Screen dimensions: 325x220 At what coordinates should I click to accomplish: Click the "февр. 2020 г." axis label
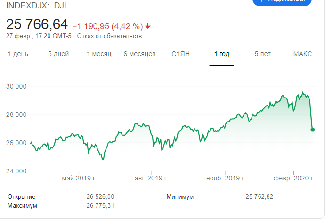tap(293, 178)
